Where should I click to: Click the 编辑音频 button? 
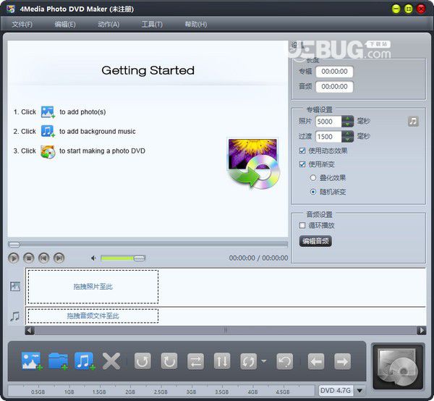315,241
